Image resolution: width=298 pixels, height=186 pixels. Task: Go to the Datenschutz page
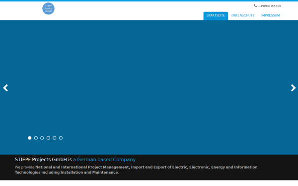(x=243, y=15)
